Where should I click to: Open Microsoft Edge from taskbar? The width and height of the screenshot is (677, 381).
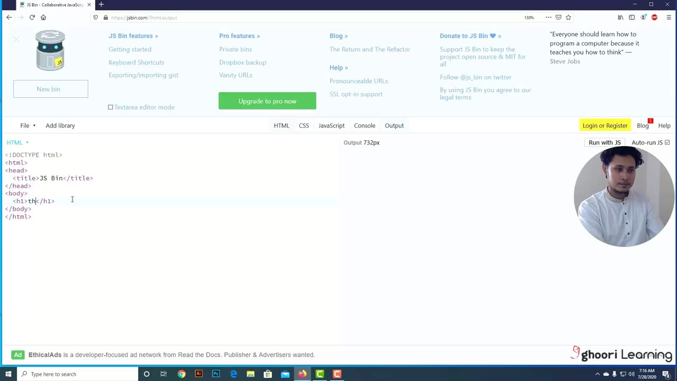point(233,374)
